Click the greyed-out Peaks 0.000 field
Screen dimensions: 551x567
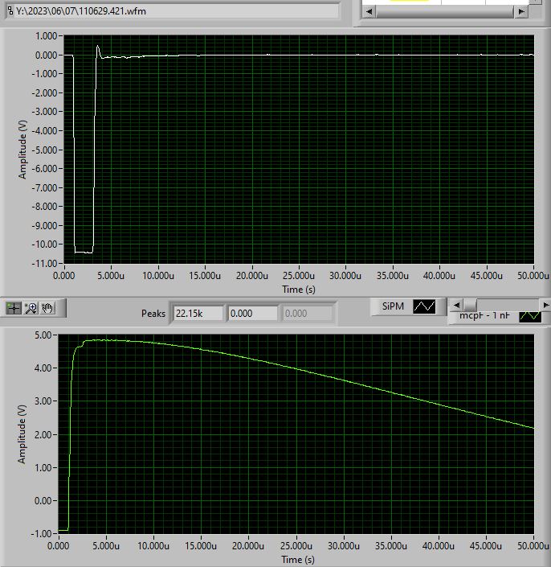pyautogui.click(x=307, y=313)
